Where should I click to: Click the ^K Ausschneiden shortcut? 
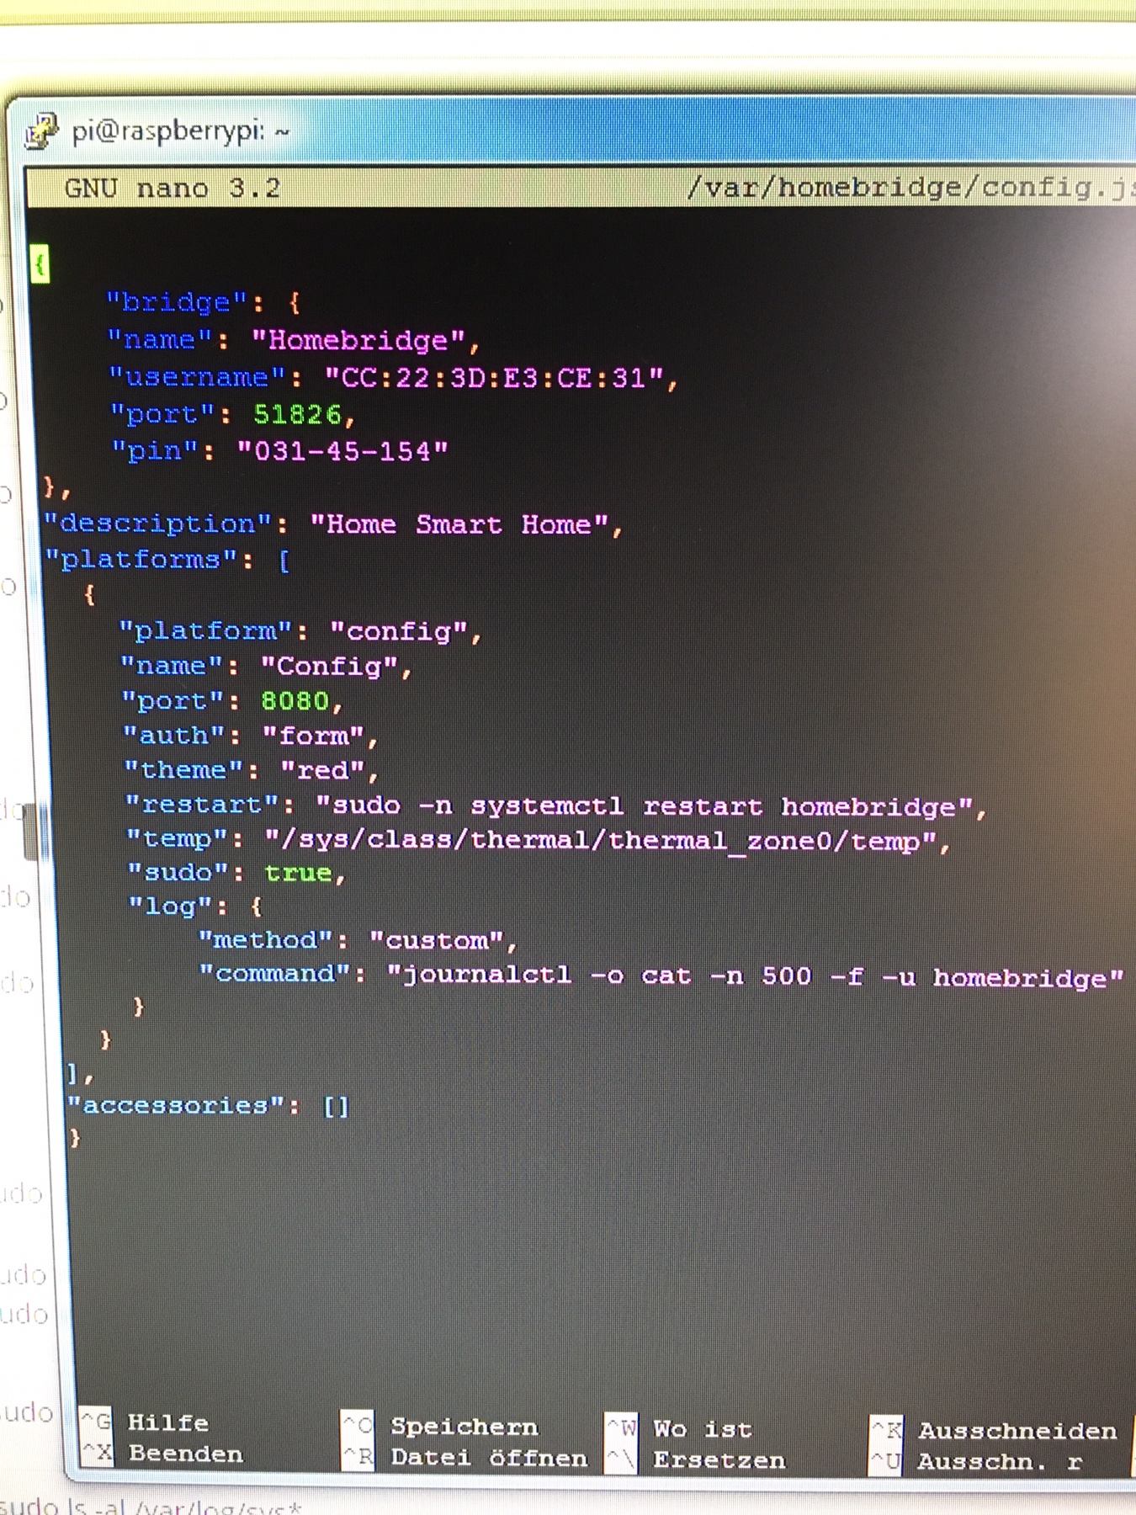tap(995, 1430)
